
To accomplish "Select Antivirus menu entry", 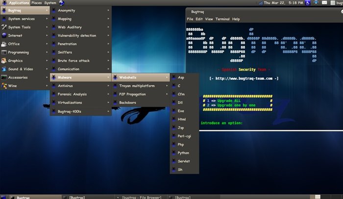I will (81, 86).
